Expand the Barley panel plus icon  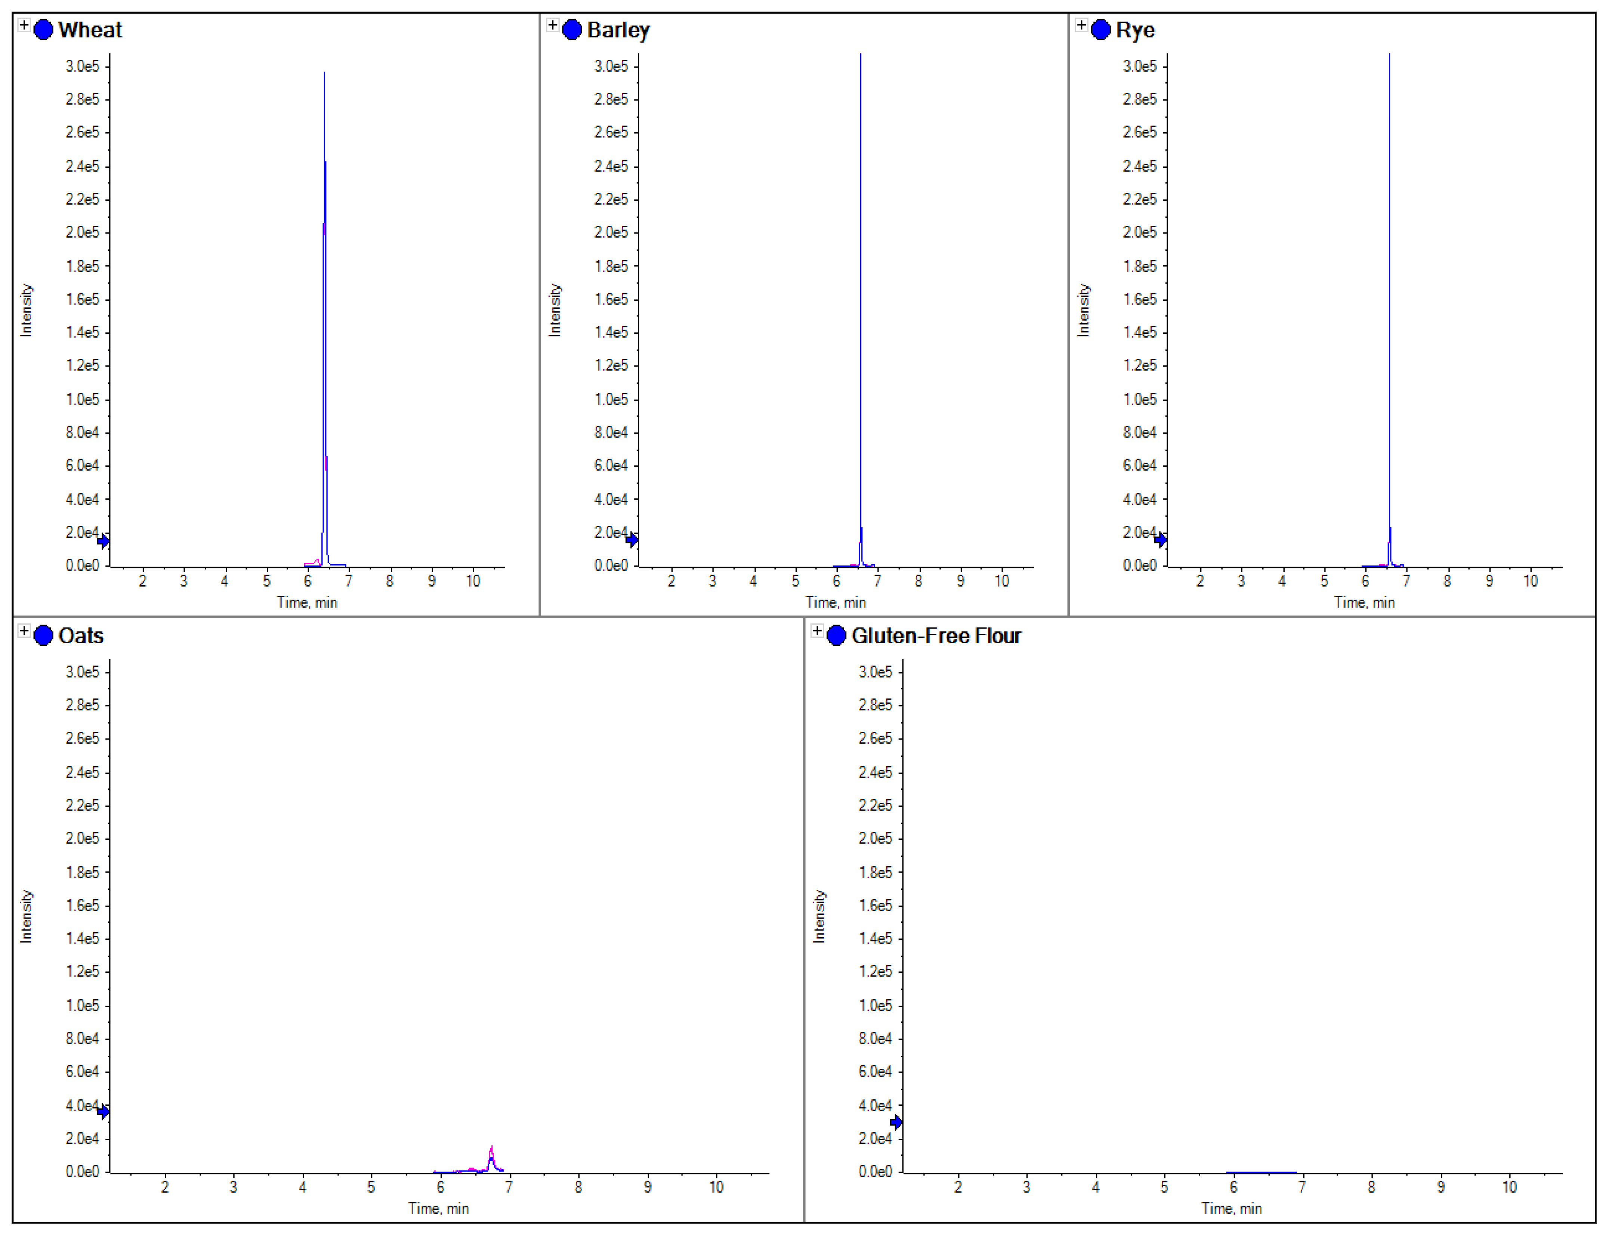click(553, 26)
